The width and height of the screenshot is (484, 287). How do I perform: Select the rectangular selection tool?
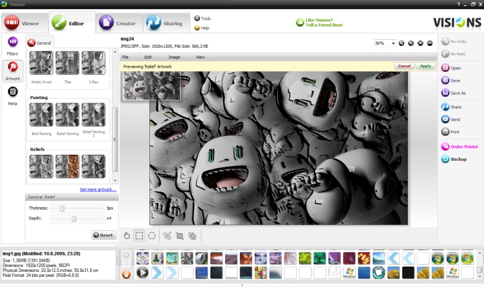139,236
